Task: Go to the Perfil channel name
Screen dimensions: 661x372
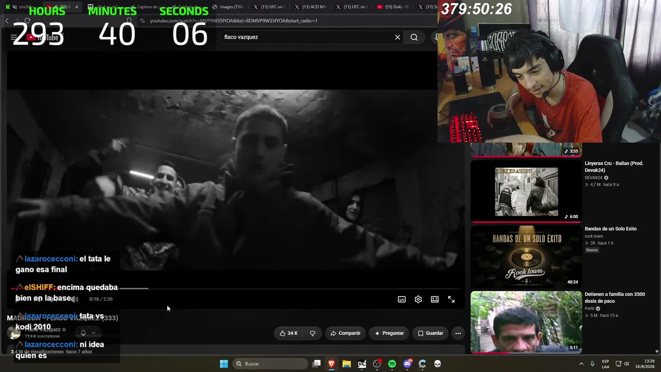Action: (x=590, y=308)
